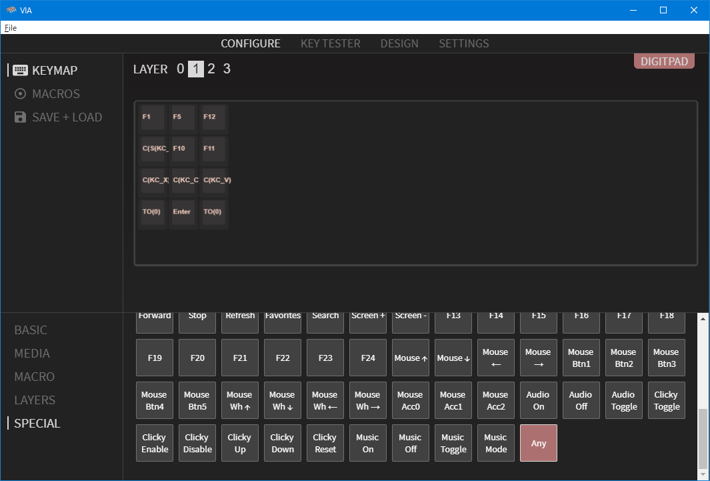Choose the Clicky Toggle keycode
Image resolution: width=710 pixels, height=481 pixels.
point(666,400)
